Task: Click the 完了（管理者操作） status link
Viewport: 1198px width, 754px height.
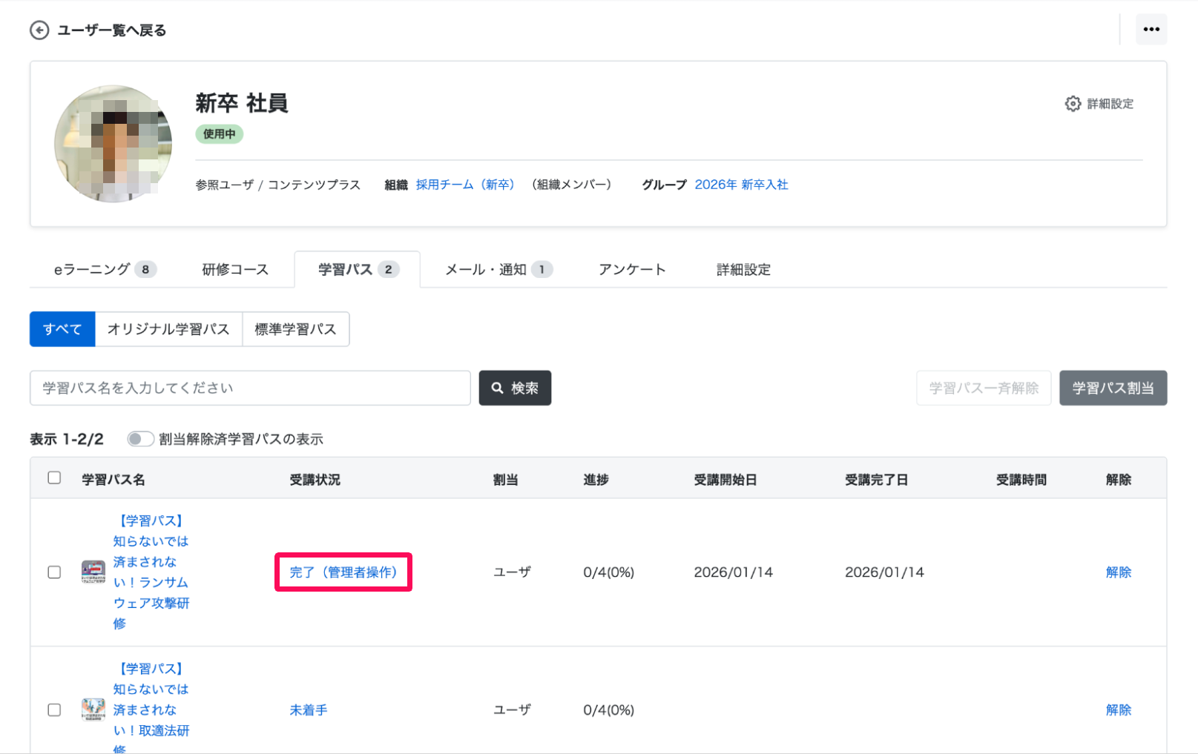Action: [343, 572]
